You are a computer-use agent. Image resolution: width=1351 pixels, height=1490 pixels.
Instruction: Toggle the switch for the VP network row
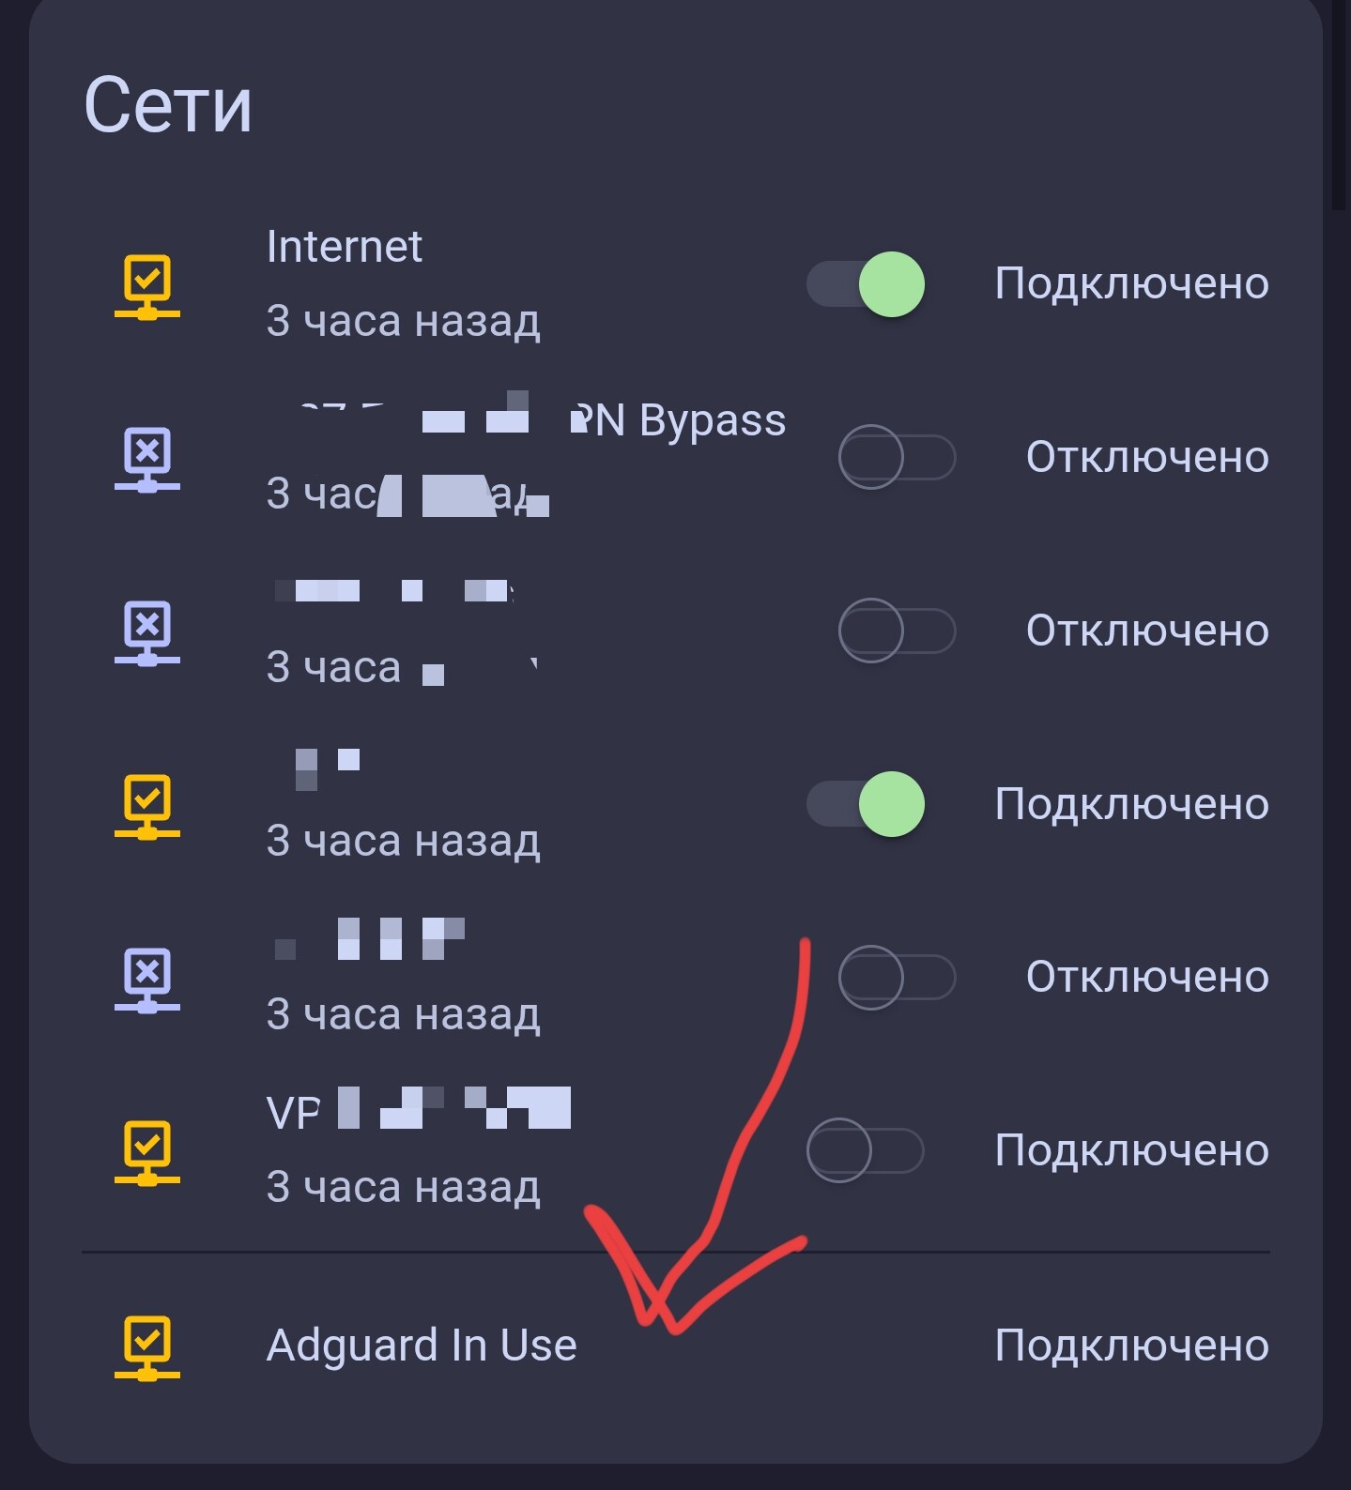[866, 1150]
